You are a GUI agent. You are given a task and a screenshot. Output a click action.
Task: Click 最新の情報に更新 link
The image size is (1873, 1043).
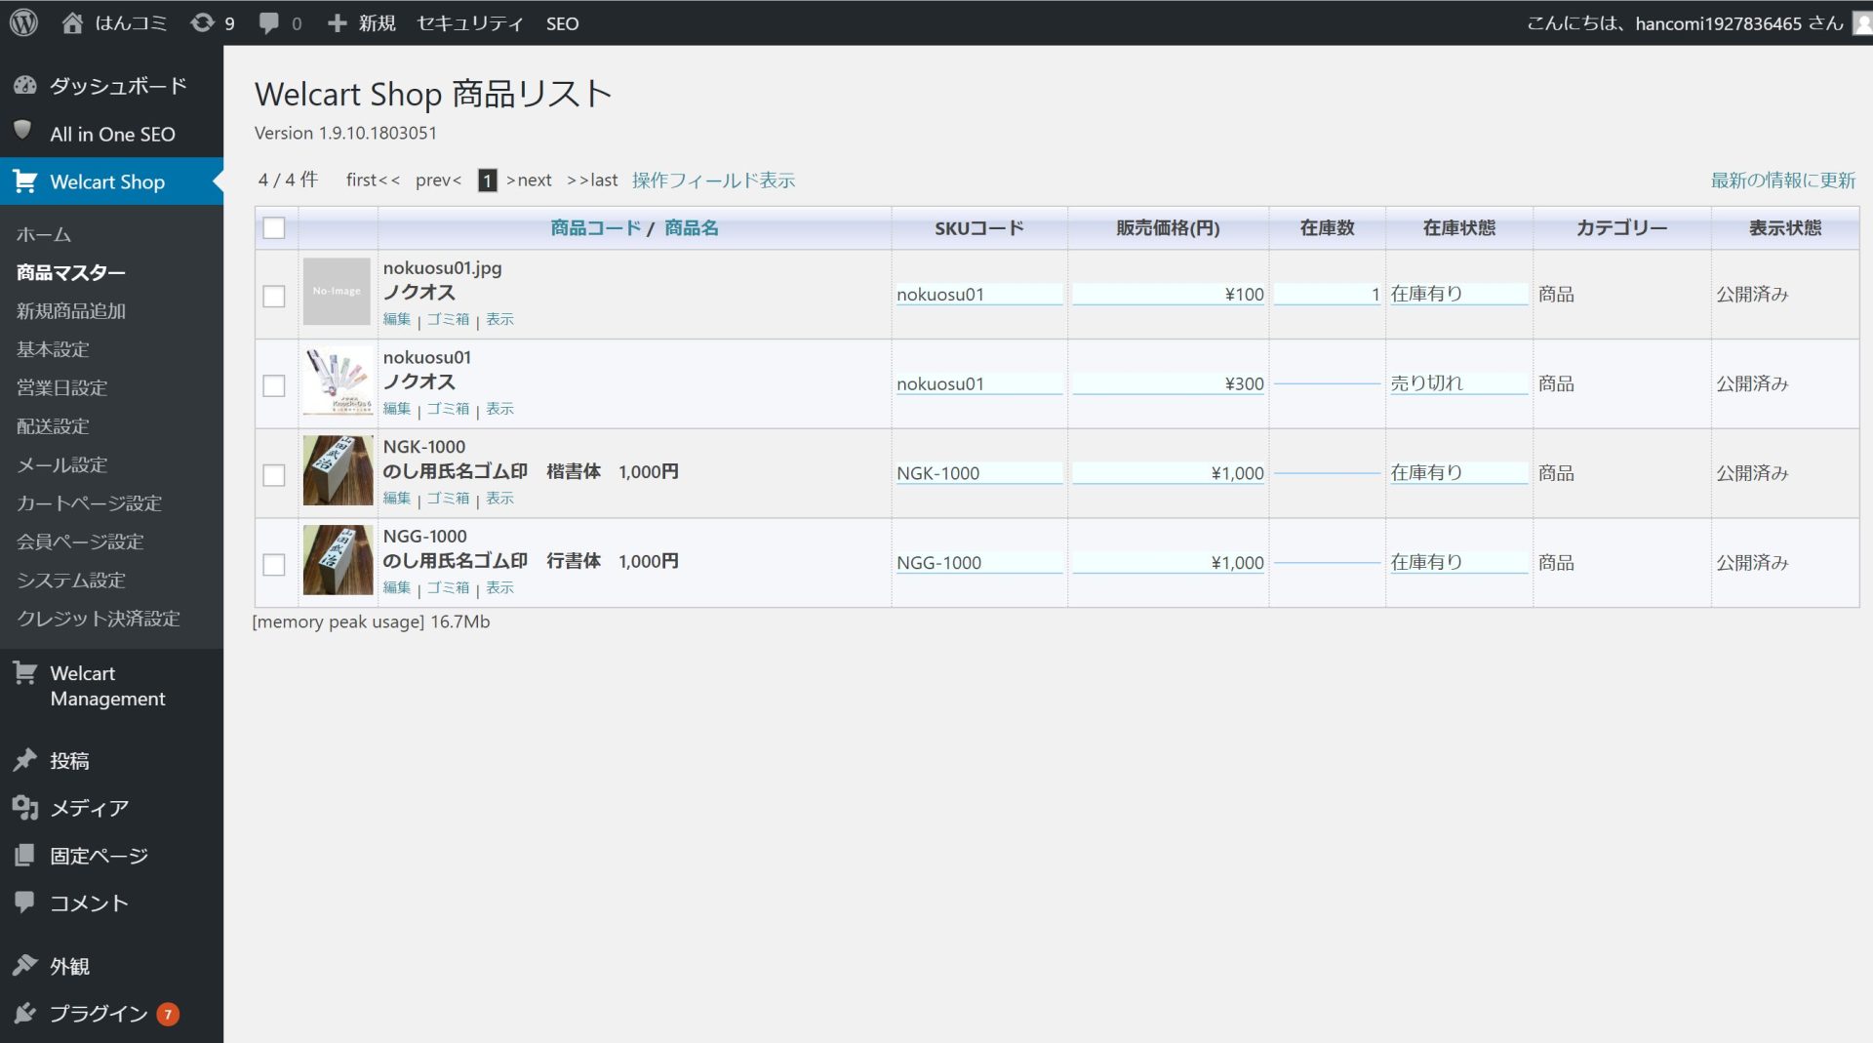(x=1782, y=181)
